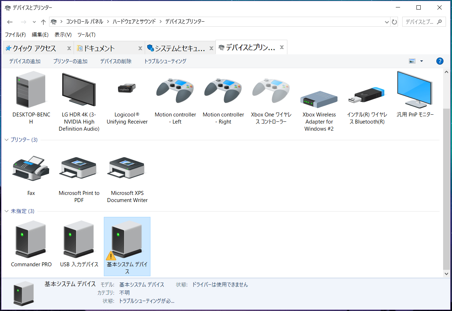452x311 pixels.
Task: Click デバイスの追加 button
Action: (x=25, y=61)
